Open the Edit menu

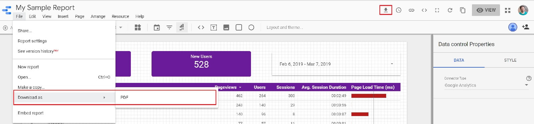32,16
